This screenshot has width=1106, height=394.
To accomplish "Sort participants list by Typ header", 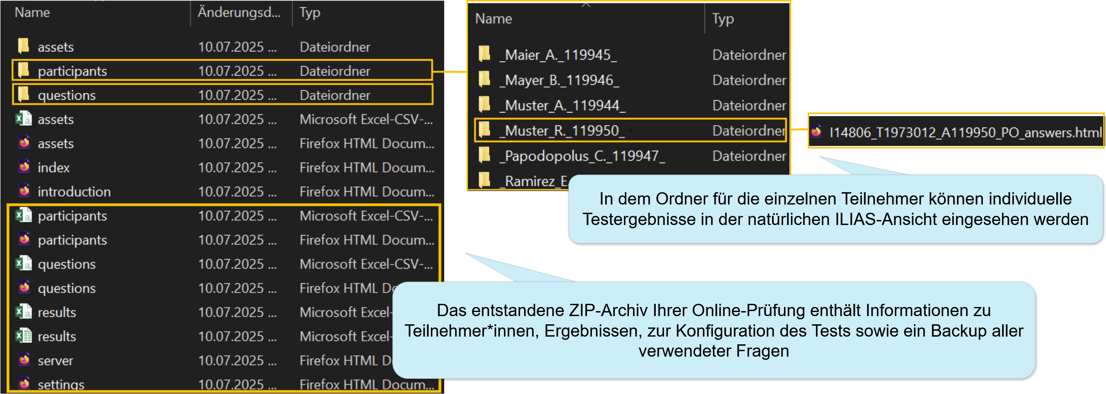I will tap(723, 19).
